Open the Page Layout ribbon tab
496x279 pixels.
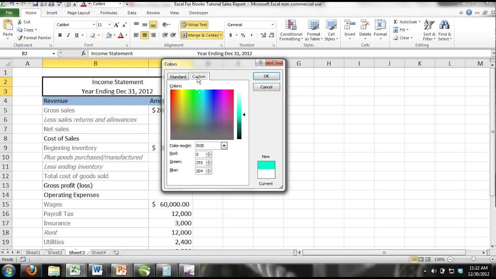pos(79,13)
